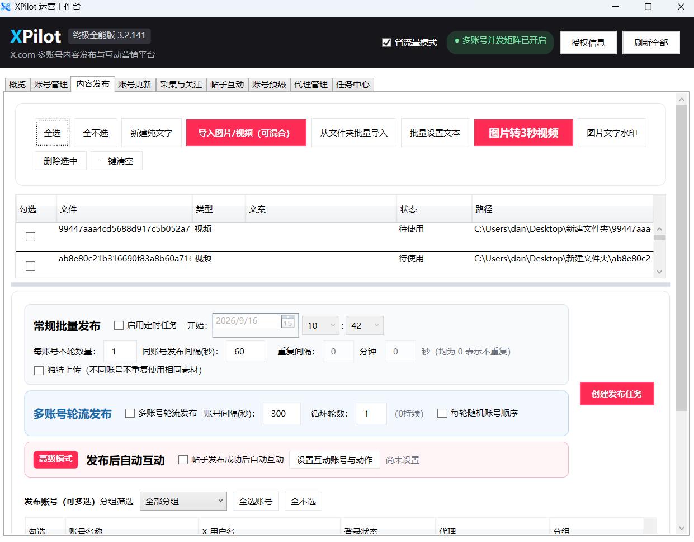Click the 授权信息 button
The height and width of the screenshot is (542, 694).
(x=588, y=43)
